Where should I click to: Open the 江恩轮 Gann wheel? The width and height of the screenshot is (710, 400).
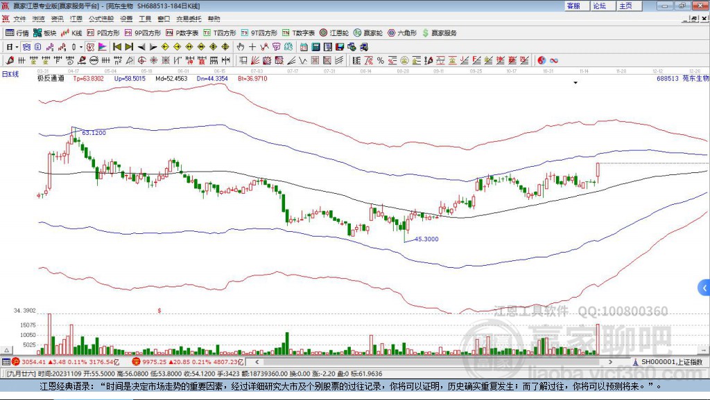pyautogui.click(x=334, y=33)
